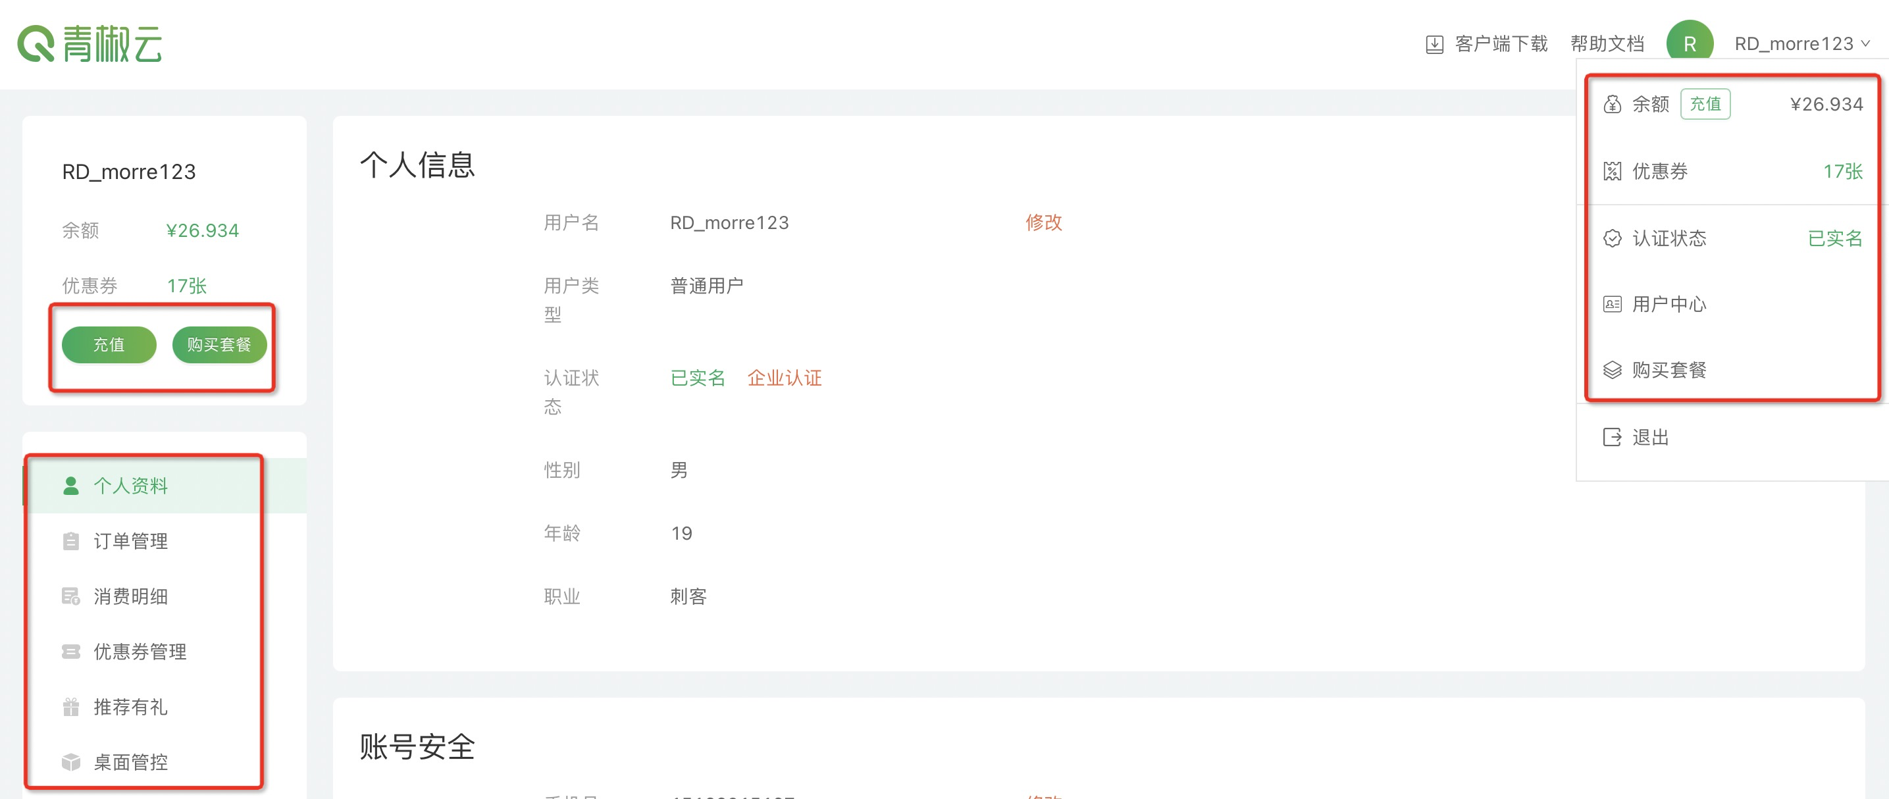Open the 企业认证 link
The height and width of the screenshot is (799, 1889).
(784, 378)
